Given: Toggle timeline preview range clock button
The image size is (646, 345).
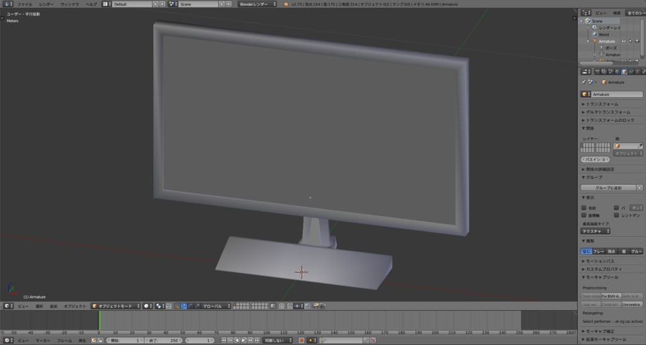Looking at the screenshot, I should click(x=94, y=341).
